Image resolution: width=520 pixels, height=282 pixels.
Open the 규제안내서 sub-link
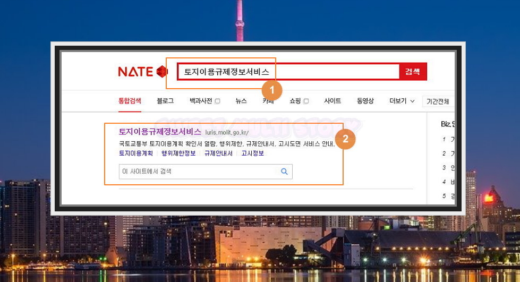tap(218, 153)
